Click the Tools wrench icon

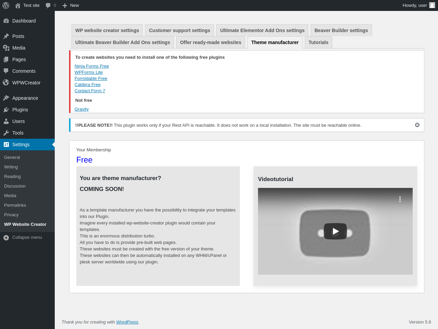pos(6,133)
